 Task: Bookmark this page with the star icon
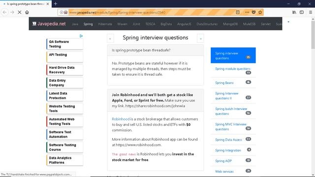[x=260, y=12]
